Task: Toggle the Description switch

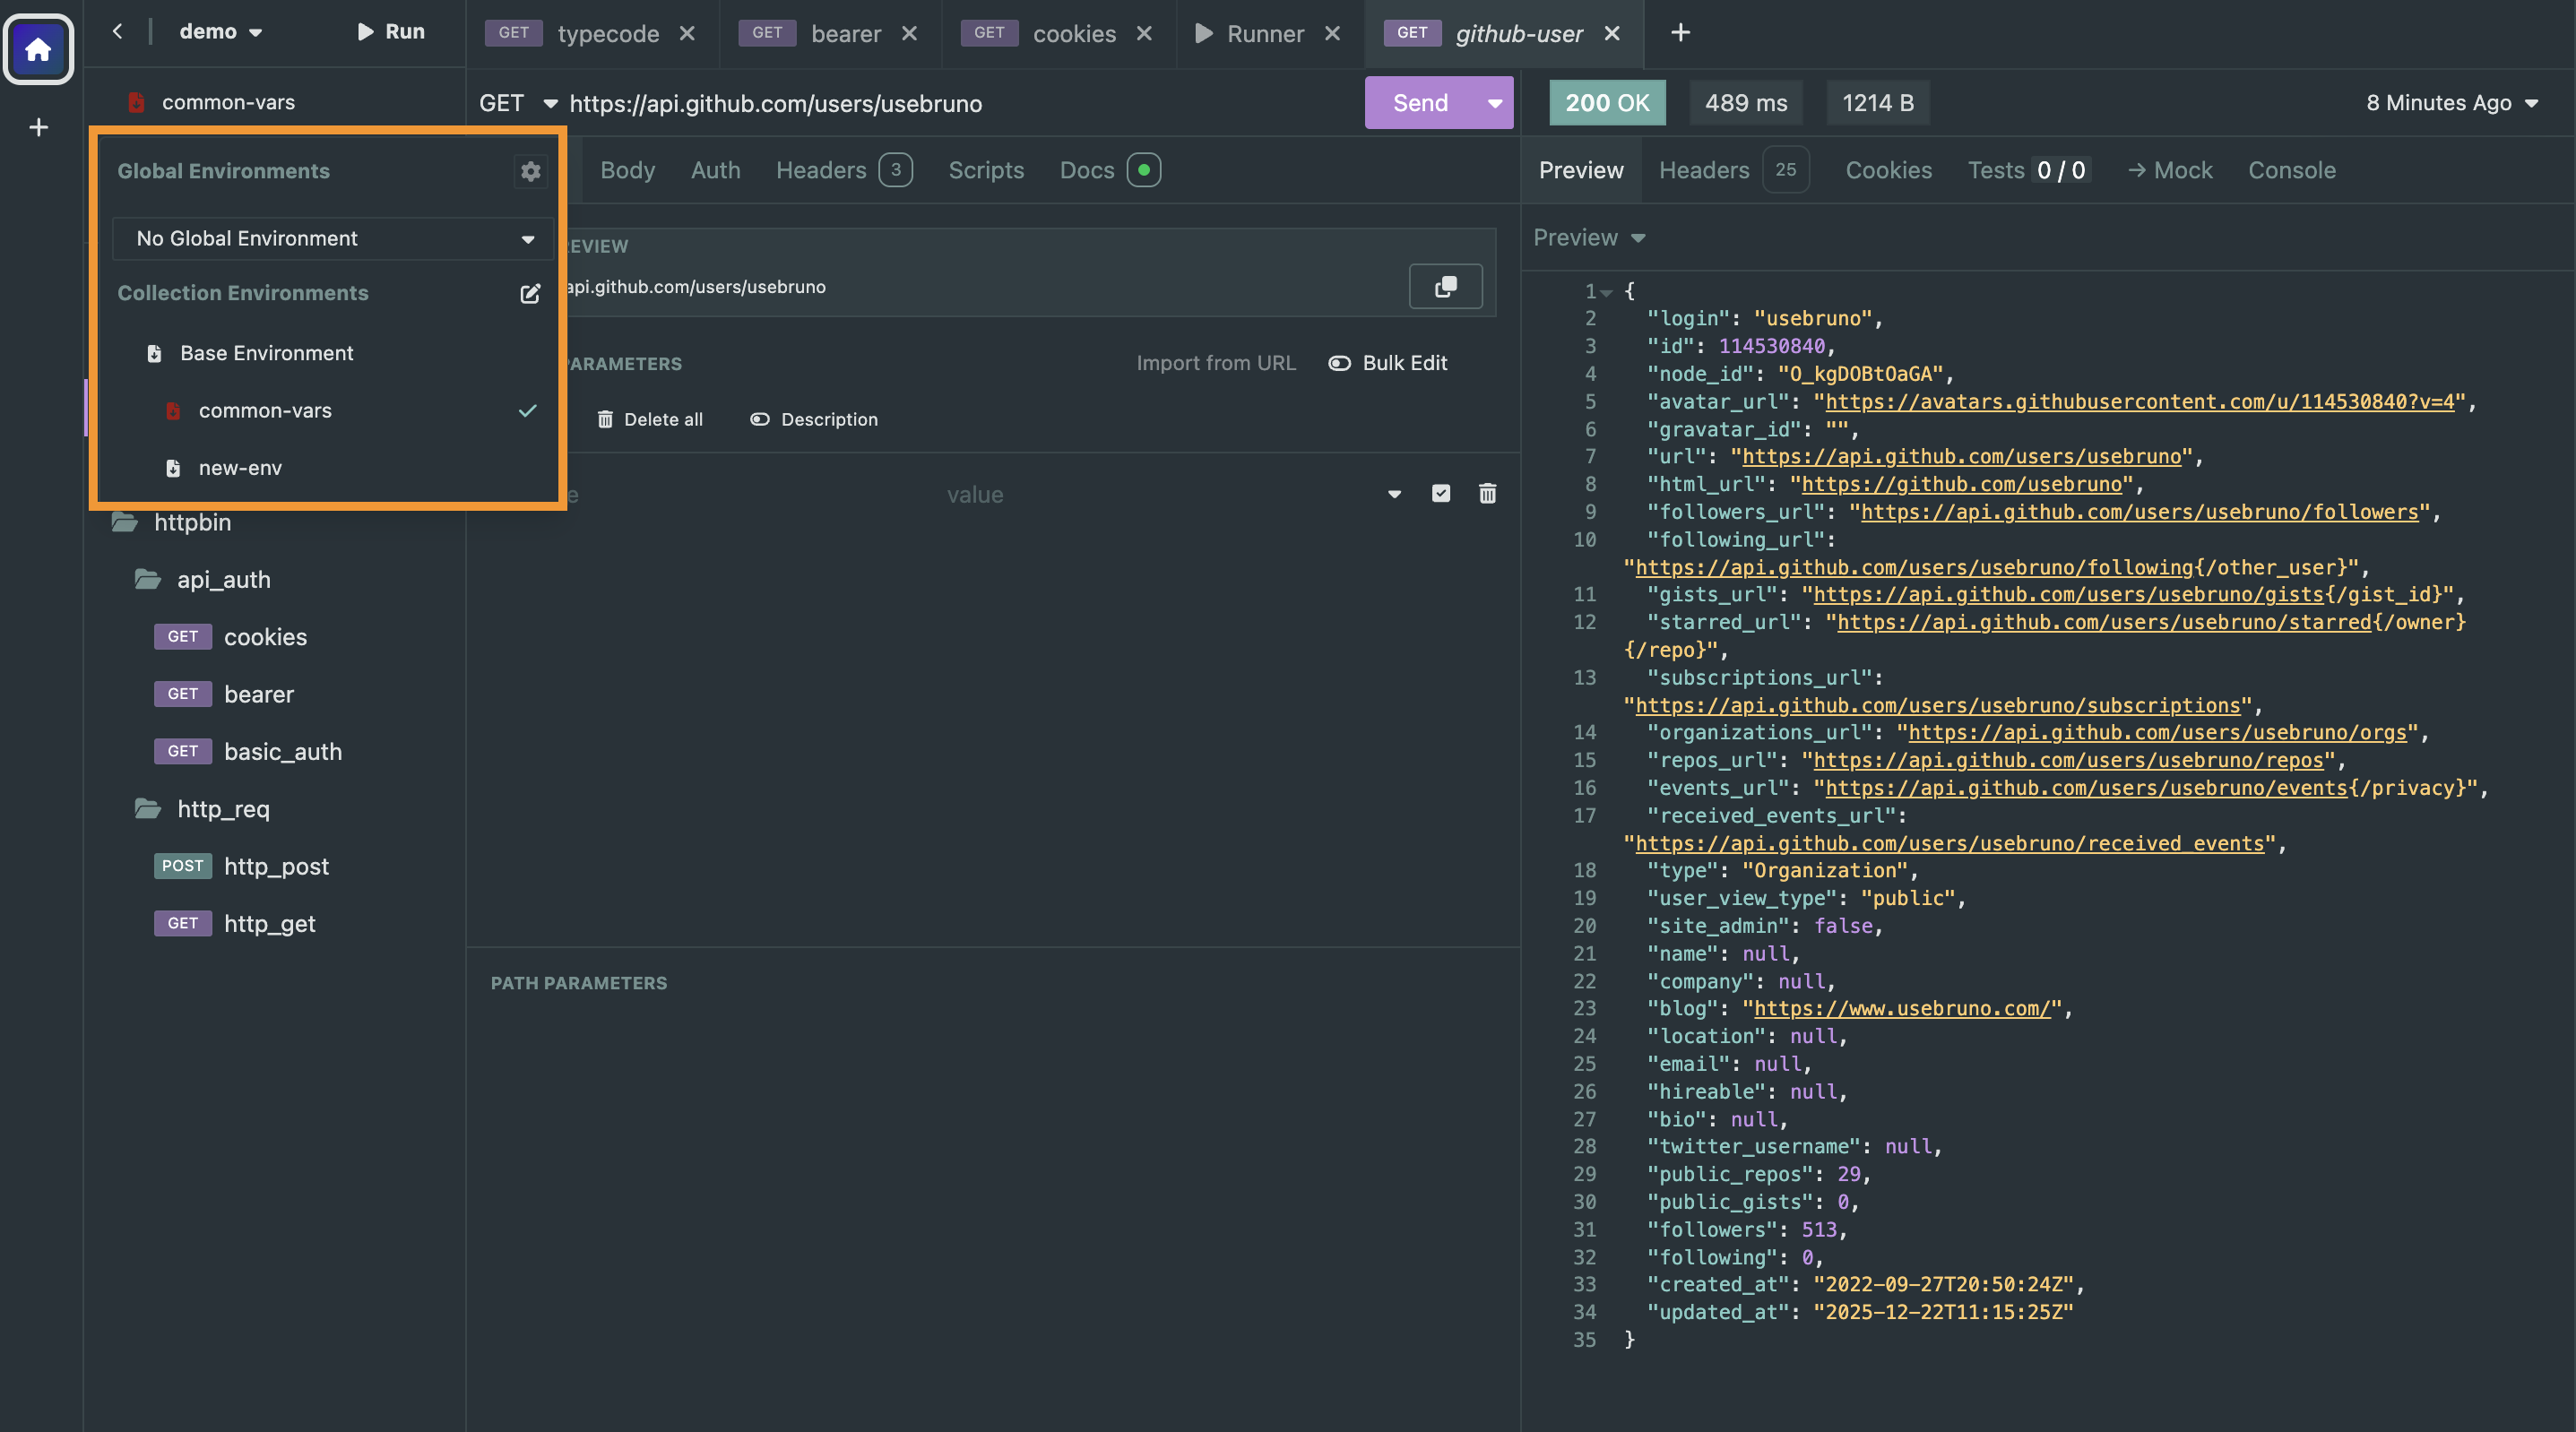Action: [760, 420]
